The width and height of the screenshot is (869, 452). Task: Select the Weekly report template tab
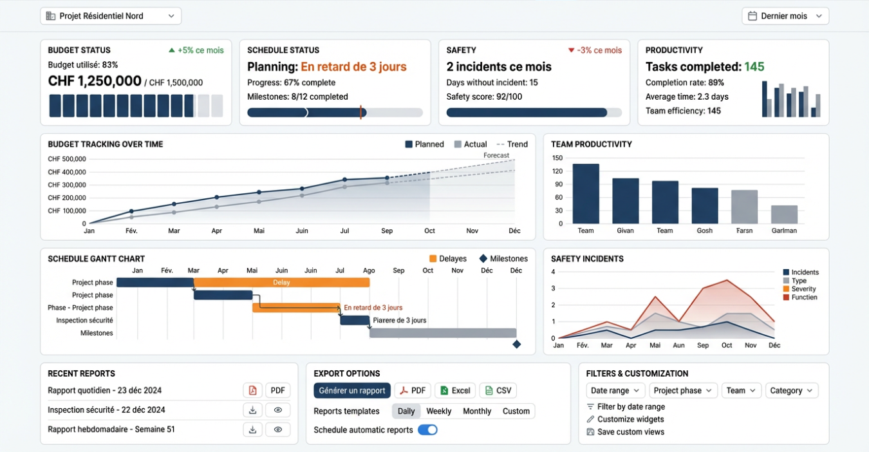pyautogui.click(x=438, y=411)
